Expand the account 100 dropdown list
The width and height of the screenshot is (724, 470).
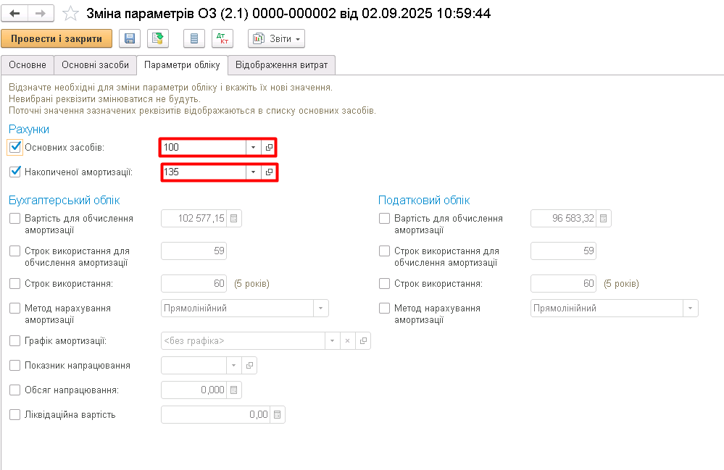253,148
